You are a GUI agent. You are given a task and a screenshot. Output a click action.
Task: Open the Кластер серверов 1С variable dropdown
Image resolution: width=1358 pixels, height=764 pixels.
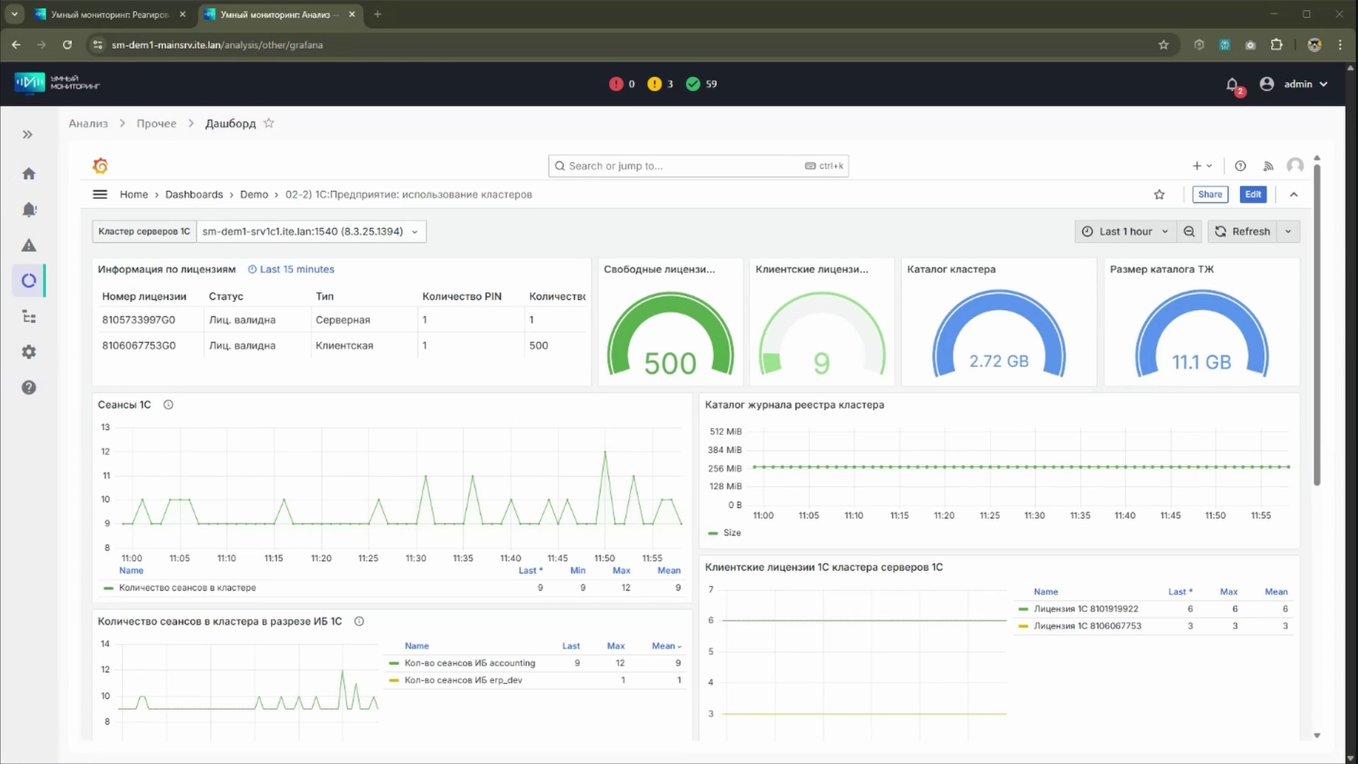click(x=311, y=231)
